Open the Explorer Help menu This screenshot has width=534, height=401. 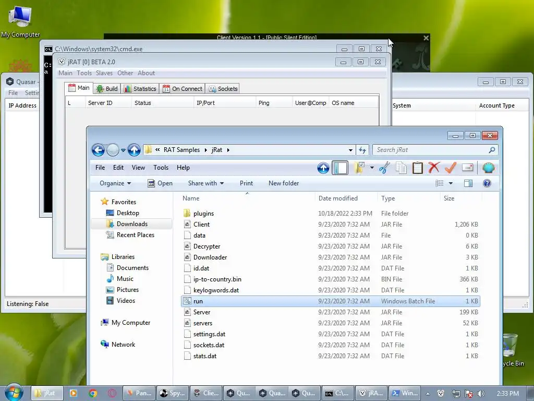[x=183, y=168]
